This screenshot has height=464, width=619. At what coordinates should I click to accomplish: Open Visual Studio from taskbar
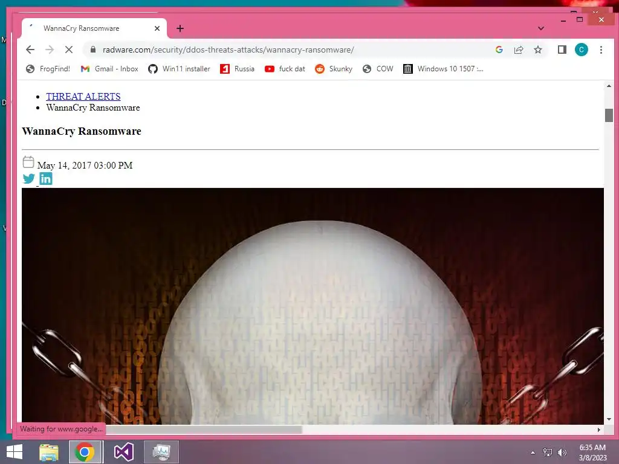click(123, 452)
